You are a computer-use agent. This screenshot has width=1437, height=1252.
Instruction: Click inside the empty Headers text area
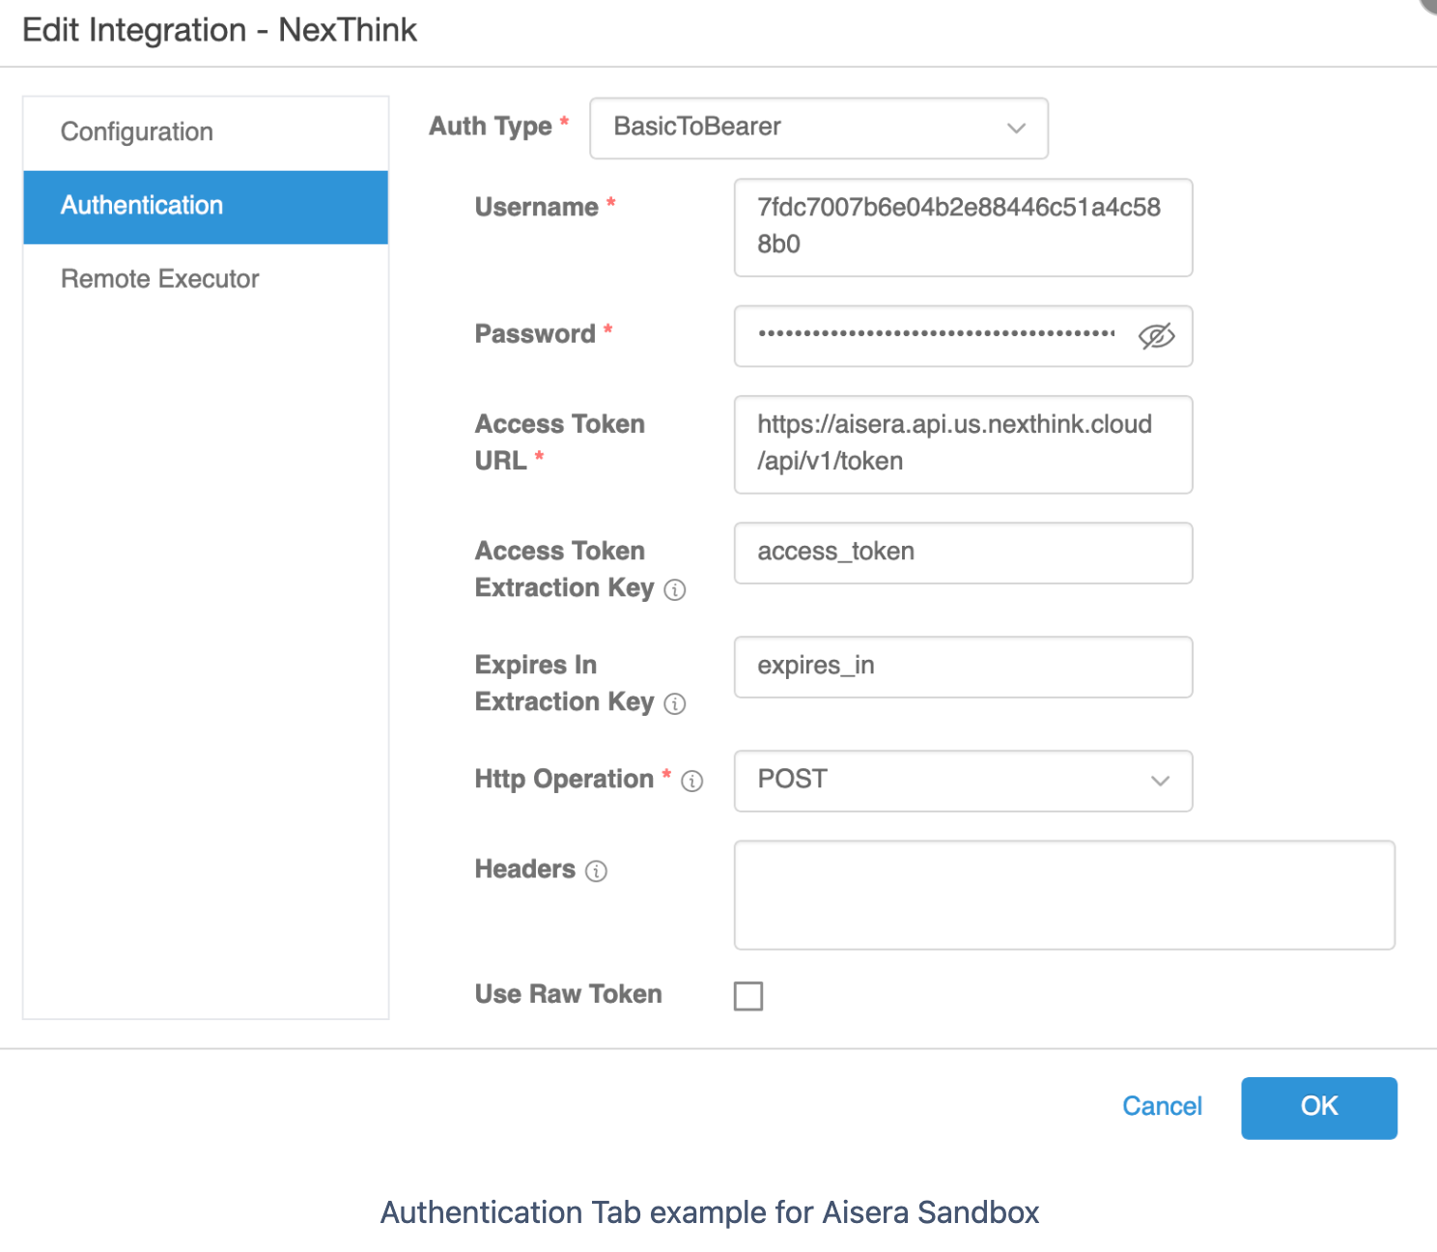coord(1063,895)
